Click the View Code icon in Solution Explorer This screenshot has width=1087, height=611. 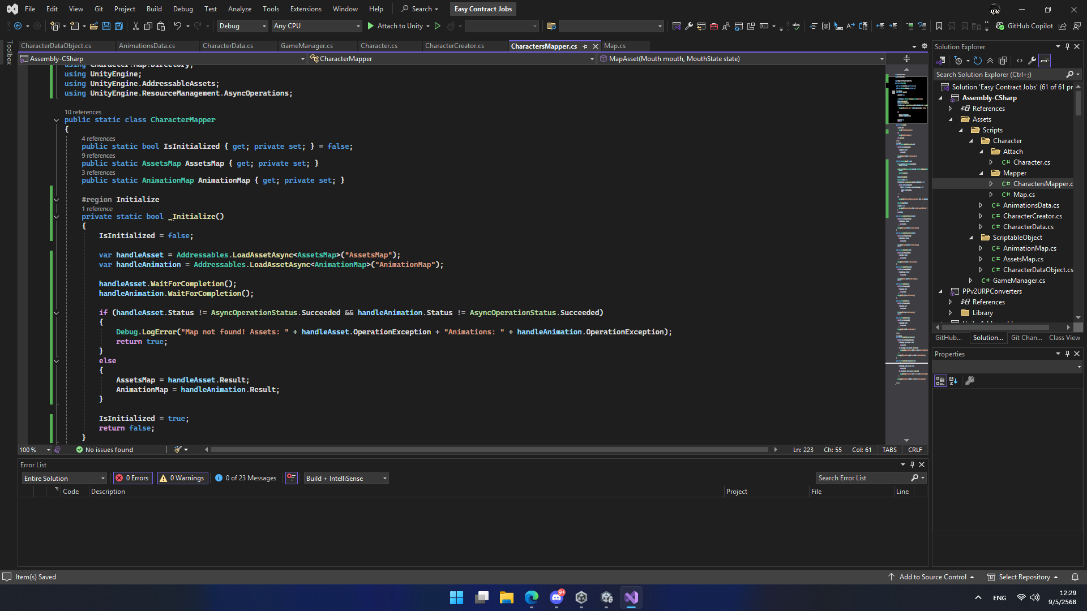click(1020, 61)
